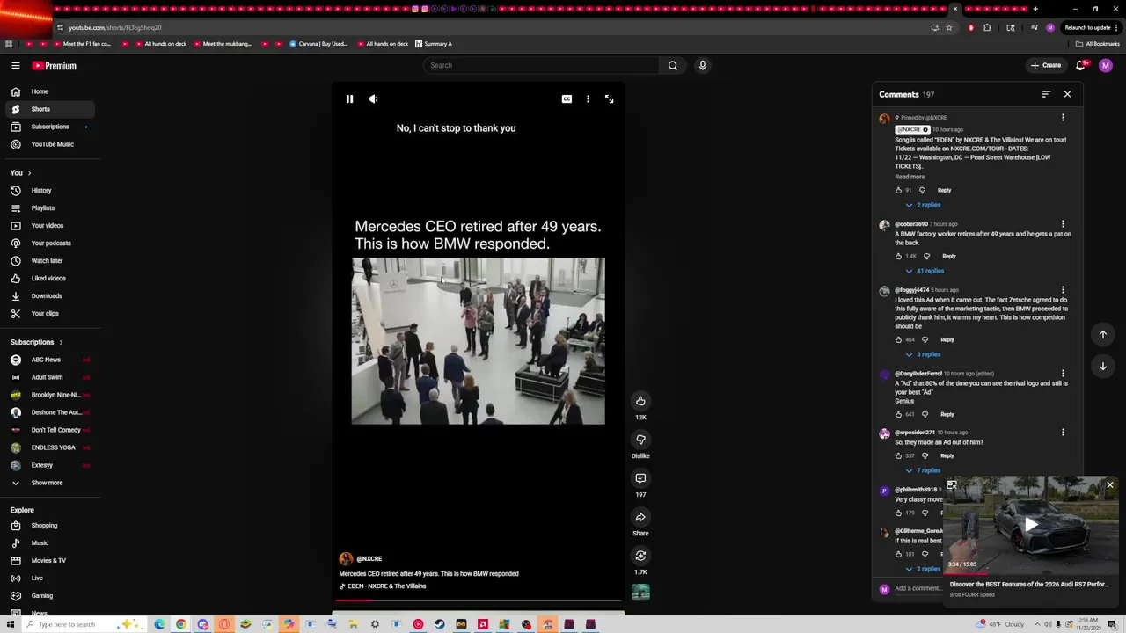Dislike this Short
Image resolution: width=1126 pixels, height=633 pixels.
[x=640, y=440]
